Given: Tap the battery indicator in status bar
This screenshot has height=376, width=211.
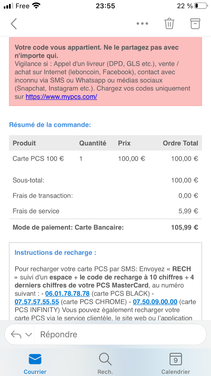Looking at the screenshot, I should [x=201, y=6].
